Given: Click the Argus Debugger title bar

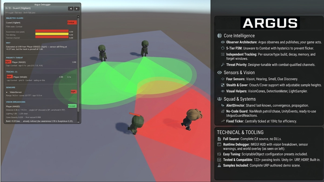Looking at the screenshot, I should [x=43, y=5].
